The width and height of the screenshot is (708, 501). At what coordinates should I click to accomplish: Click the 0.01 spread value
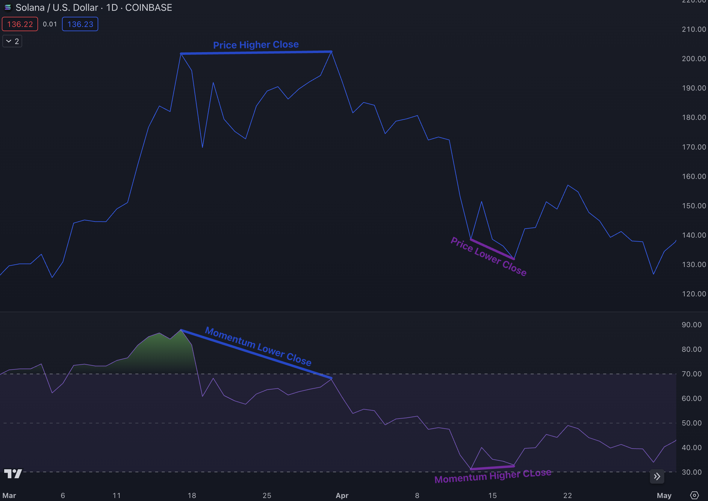(50, 24)
